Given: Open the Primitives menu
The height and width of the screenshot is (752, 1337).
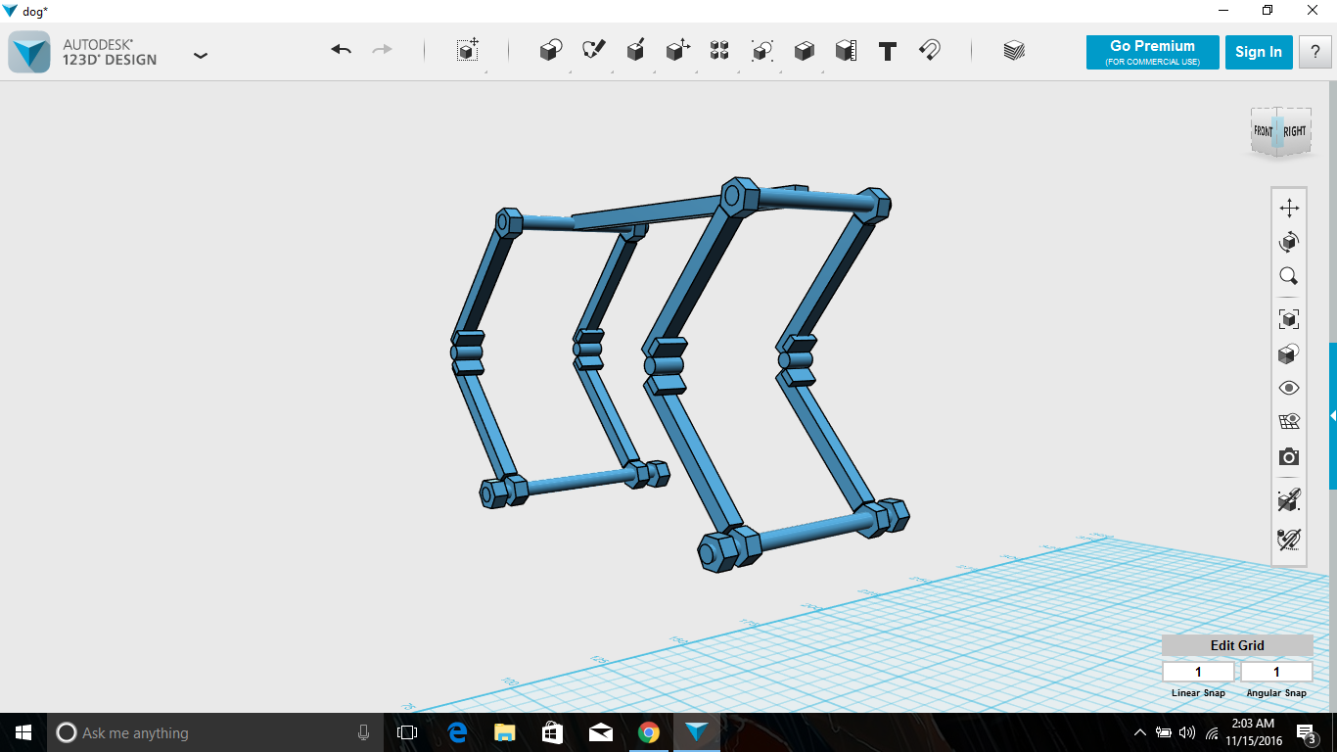Looking at the screenshot, I should point(551,51).
